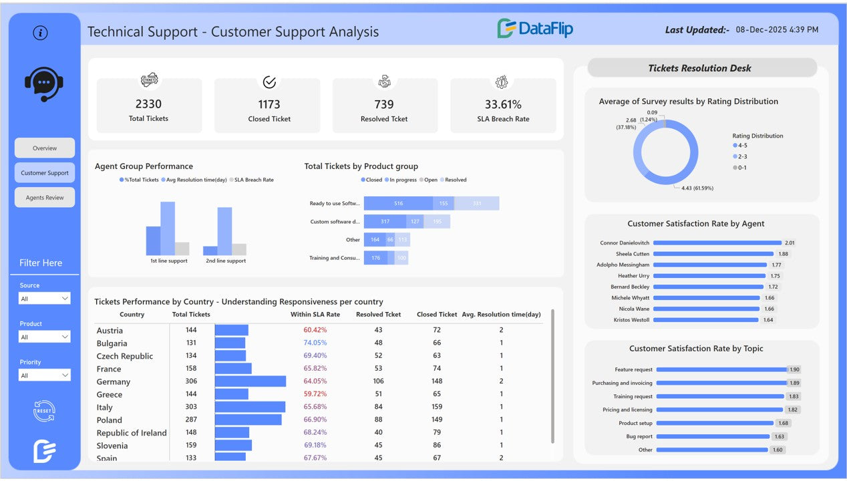This screenshot has height=481, width=847.
Task: Toggle the Closed legend in product chart
Action: (371, 180)
